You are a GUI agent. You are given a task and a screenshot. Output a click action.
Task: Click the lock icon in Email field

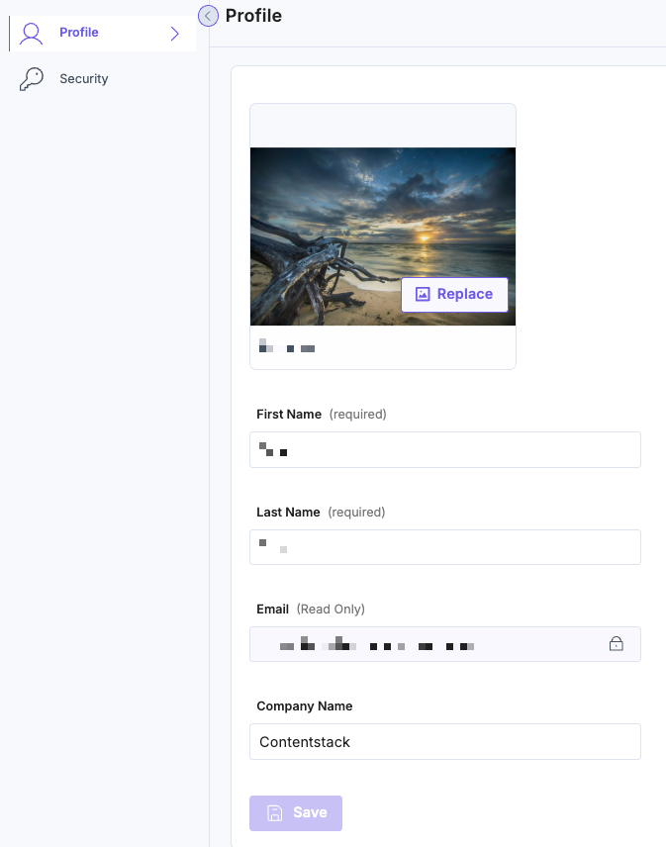617,644
